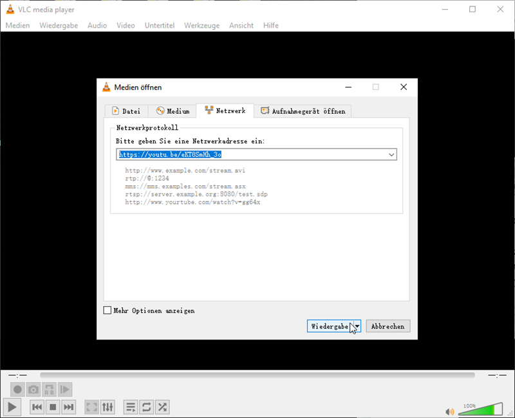
Task: Open the Ansicht menu
Action: pyautogui.click(x=241, y=25)
